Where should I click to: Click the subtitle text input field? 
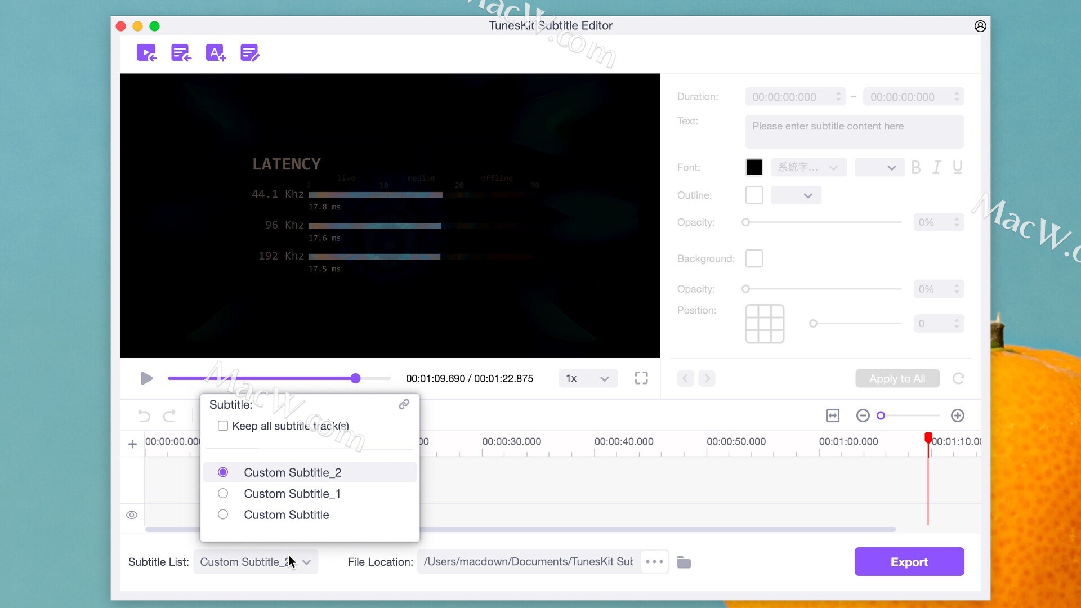click(x=854, y=132)
